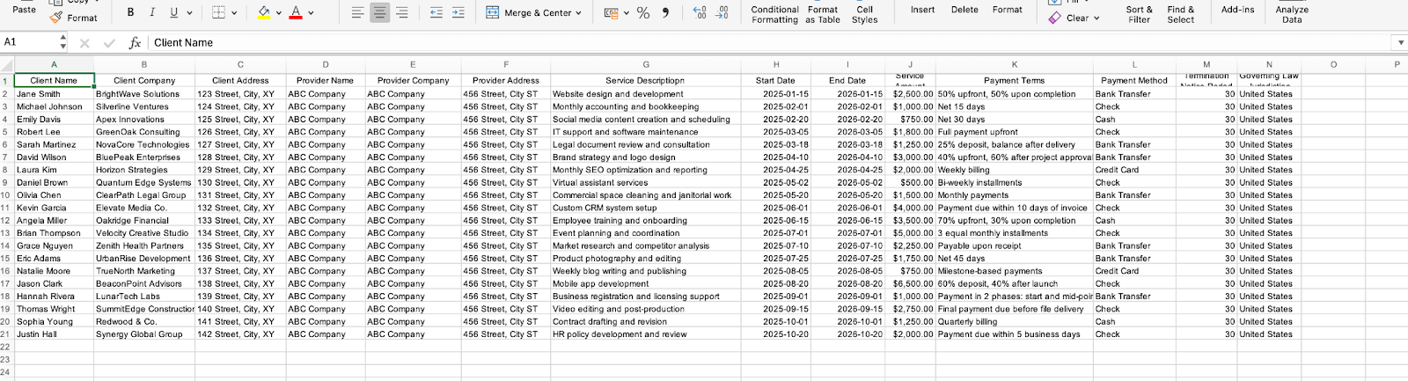Click the yellow fill color button
This screenshot has width=1408, height=381.
[264, 12]
